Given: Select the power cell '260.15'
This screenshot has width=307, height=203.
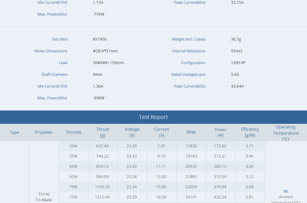Looking at the screenshot, I should [221, 166].
